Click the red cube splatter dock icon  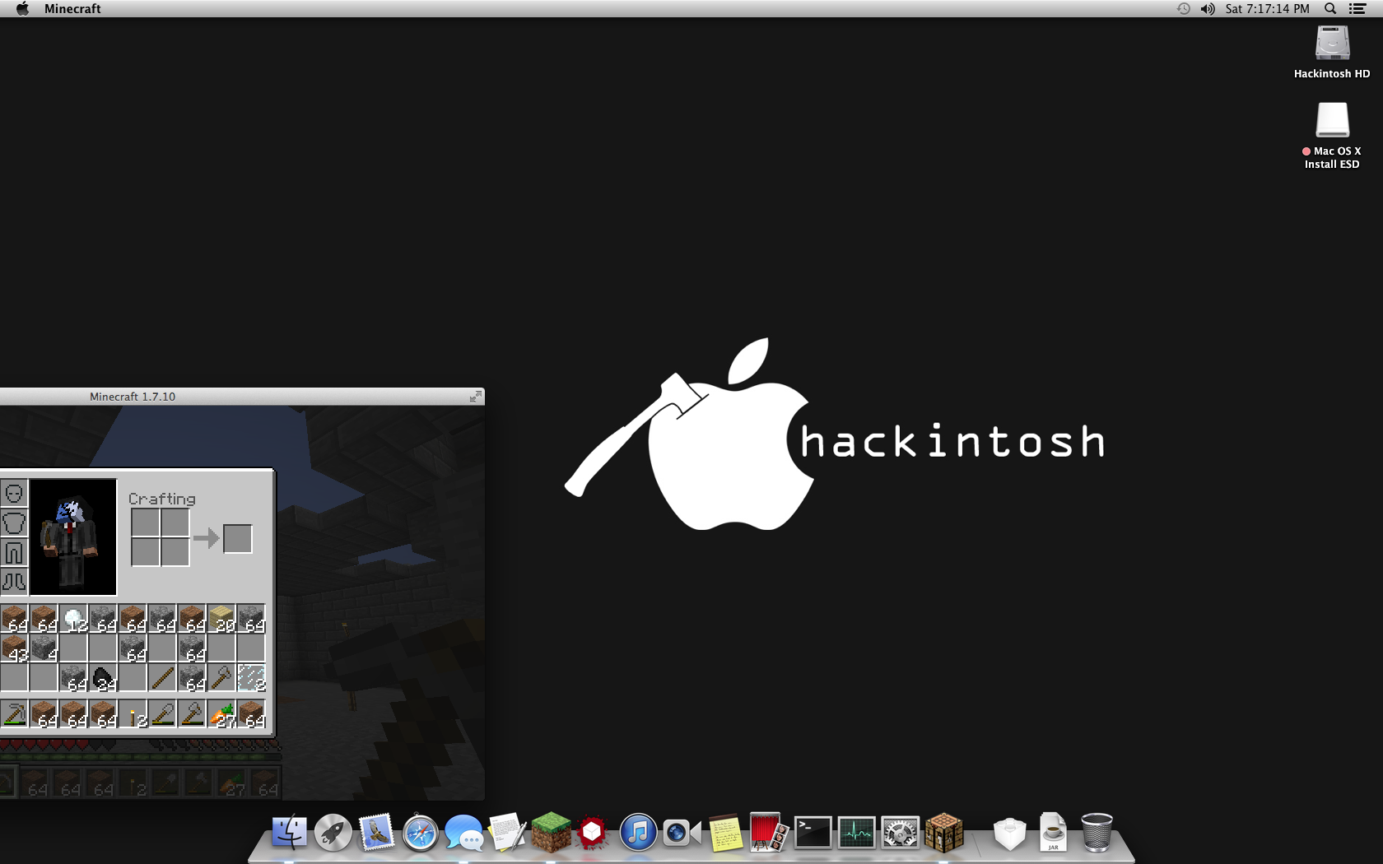tap(592, 833)
